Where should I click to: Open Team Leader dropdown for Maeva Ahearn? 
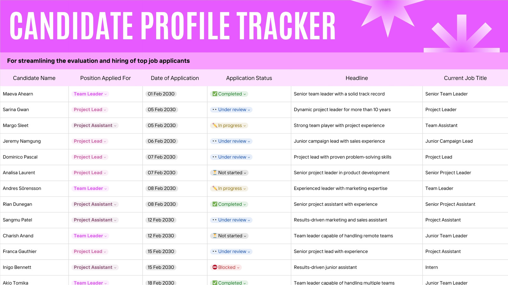pyautogui.click(x=106, y=94)
